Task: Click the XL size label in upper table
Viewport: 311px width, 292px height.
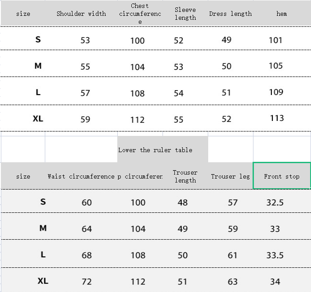Action: tap(38, 118)
